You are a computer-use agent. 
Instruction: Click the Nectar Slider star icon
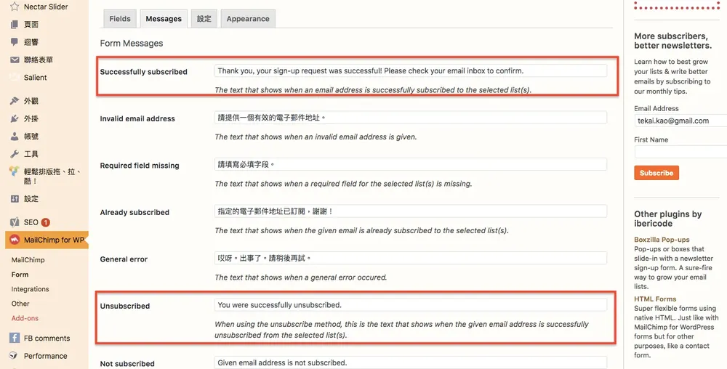tap(15, 7)
